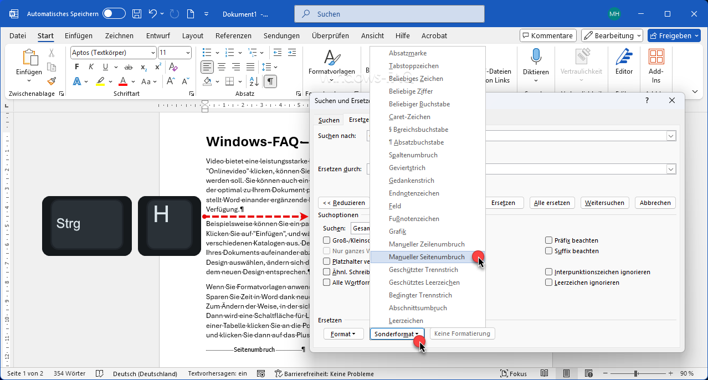Click the yellow text highlight color button
Screen dimensions: 708x380
(100, 81)
